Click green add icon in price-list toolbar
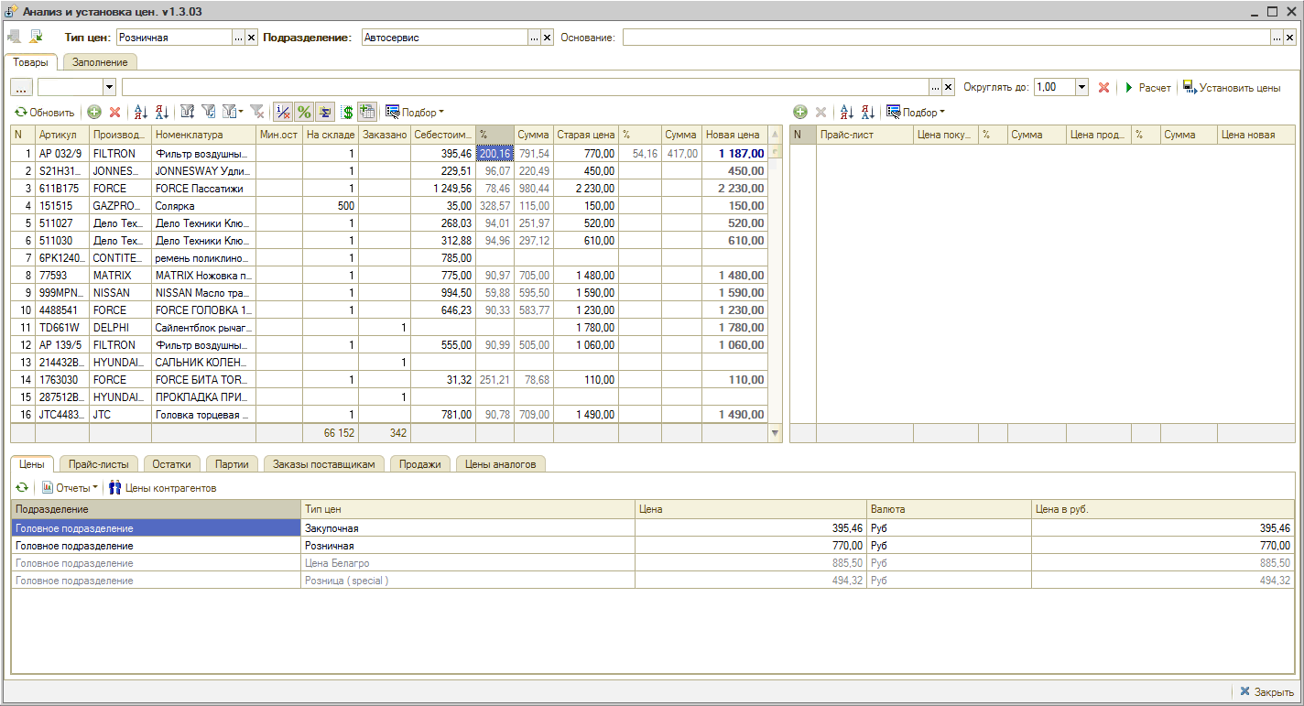 click(x=800, y=113)
